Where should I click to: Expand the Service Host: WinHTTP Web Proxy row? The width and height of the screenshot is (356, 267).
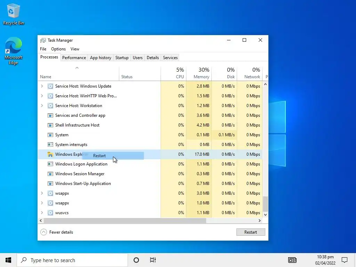point(42,96)
